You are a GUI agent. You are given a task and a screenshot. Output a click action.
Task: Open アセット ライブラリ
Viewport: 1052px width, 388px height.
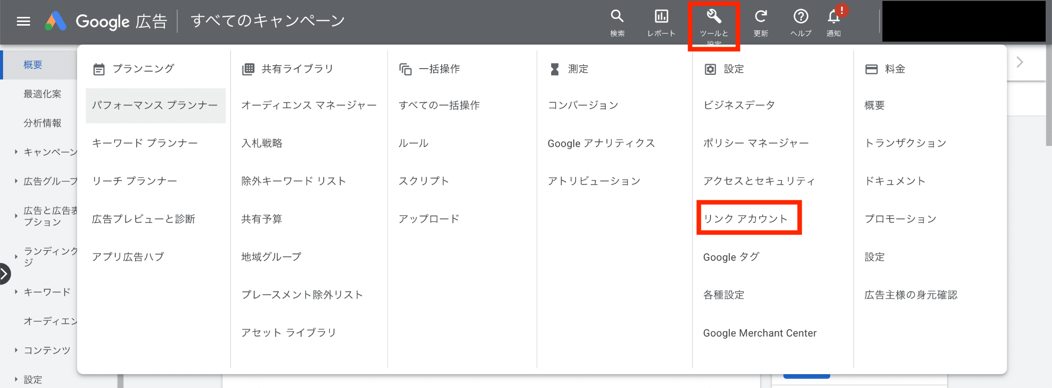pyautogui.click(x=289, y=333)
